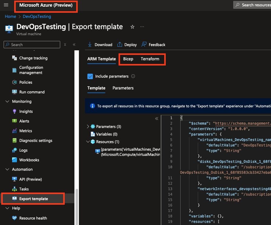Screen dimensions: 271x225
Task: Open Insights in Monitoring
Action: click(x=26, y=112)
